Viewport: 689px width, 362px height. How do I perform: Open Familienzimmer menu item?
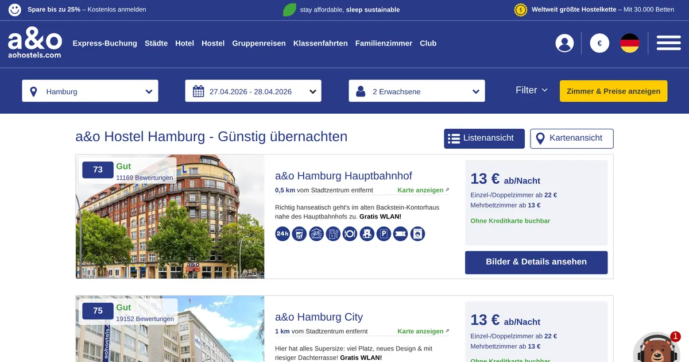tap(384, 43)
